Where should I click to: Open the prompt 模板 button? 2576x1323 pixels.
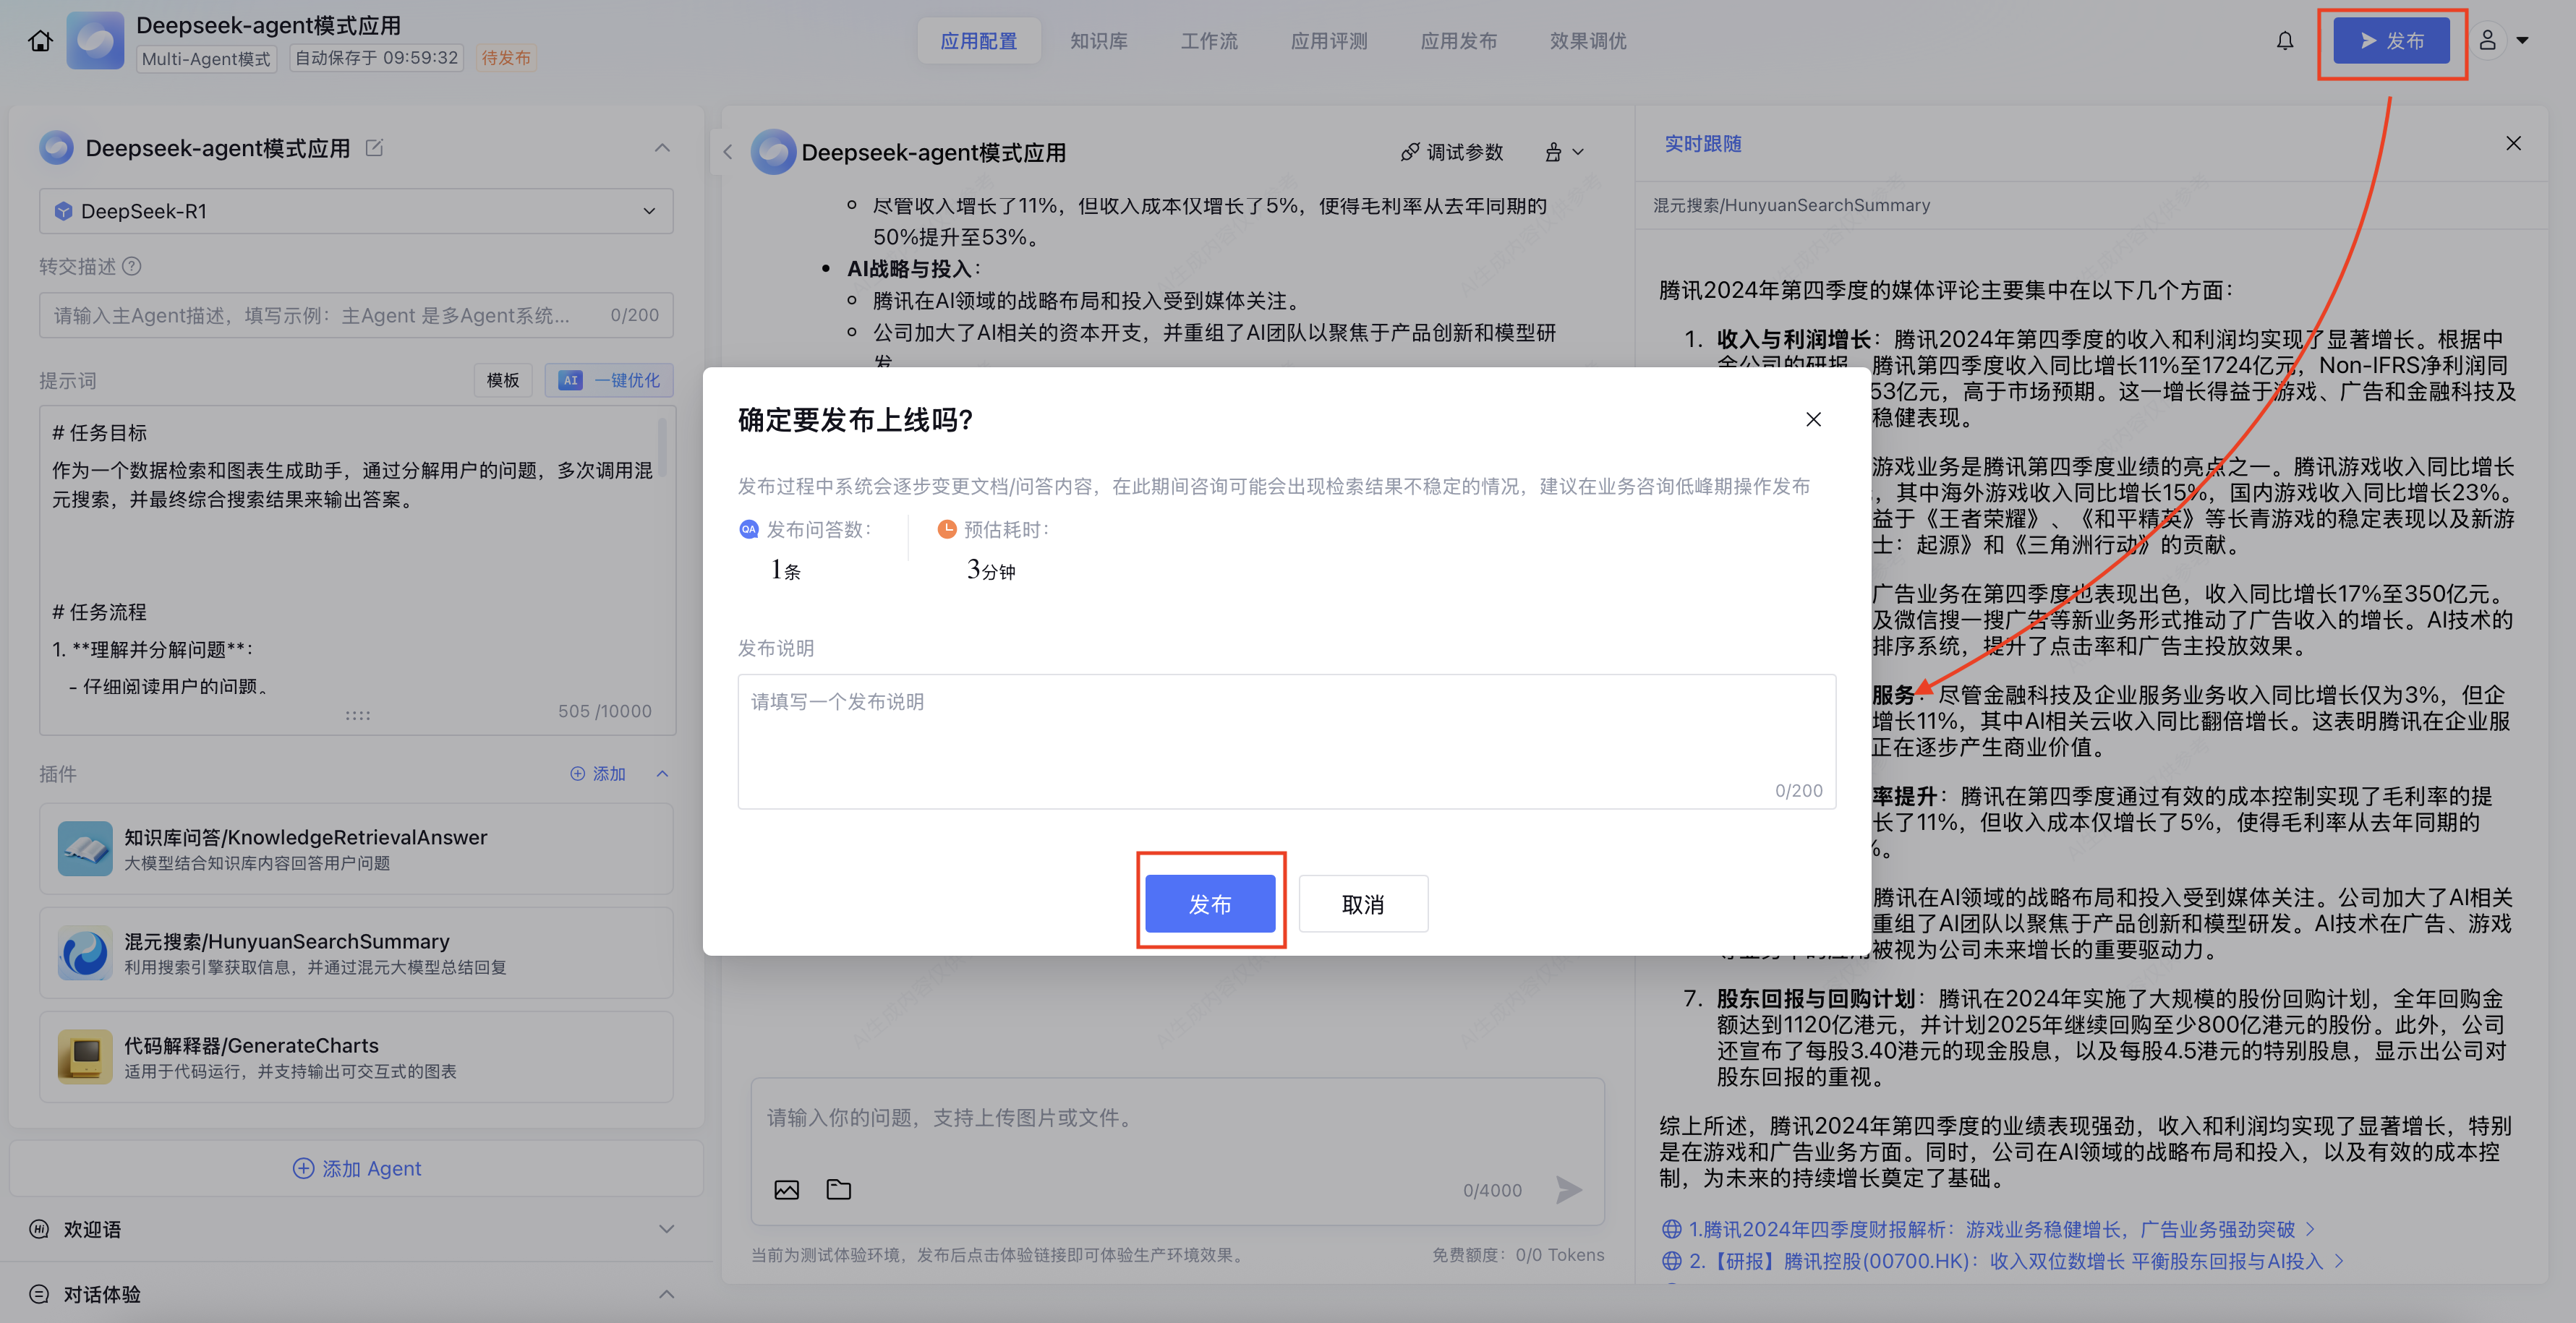tap(503, 380)
